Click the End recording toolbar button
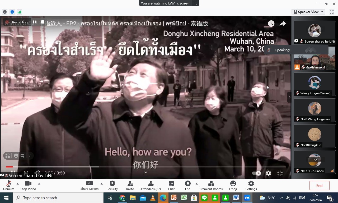Viewport: 338px width, 203px height. (188, 186)
